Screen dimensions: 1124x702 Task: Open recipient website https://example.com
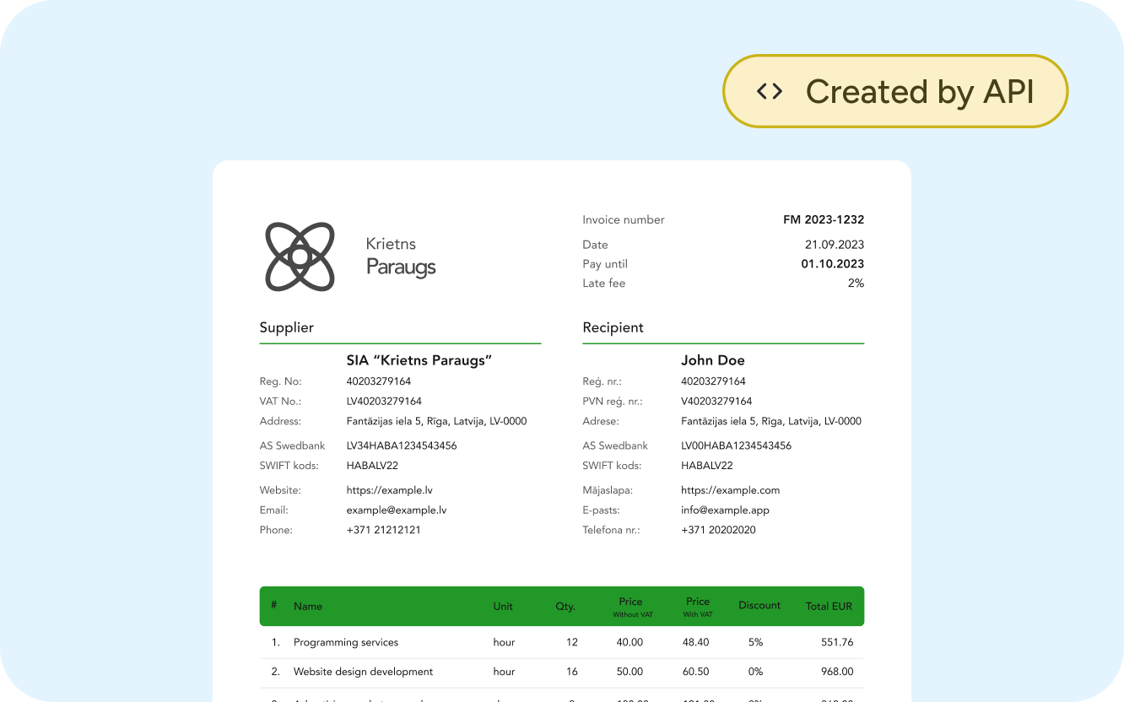click(731, 490)
